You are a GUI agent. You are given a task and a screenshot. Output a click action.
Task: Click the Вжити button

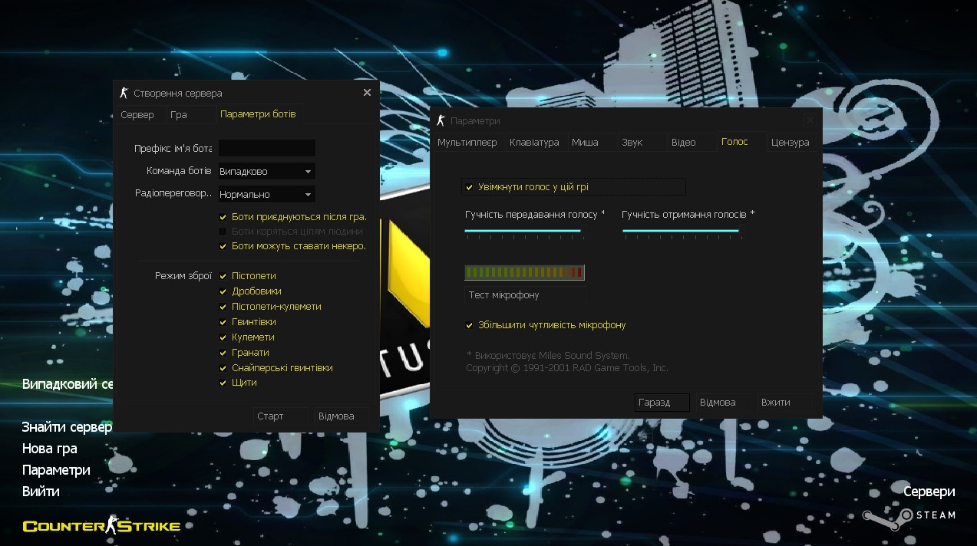784,403
